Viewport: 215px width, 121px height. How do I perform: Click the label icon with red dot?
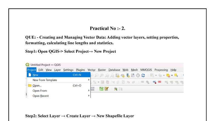154,82
